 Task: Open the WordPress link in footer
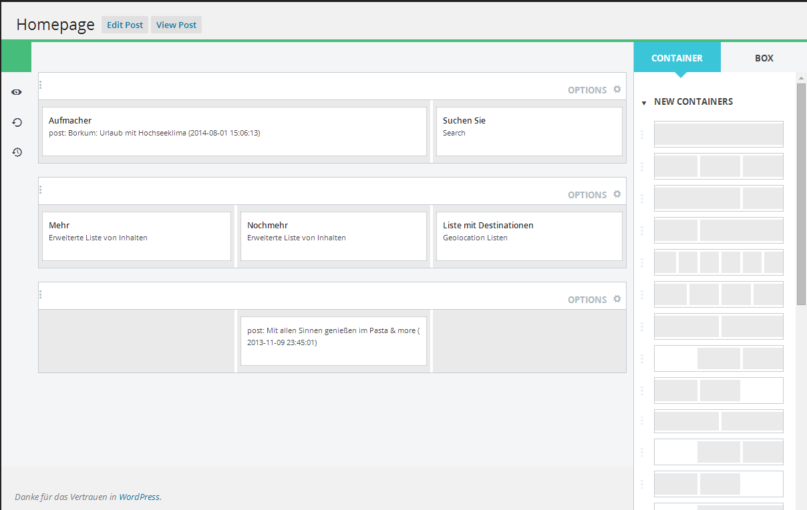(140, 497)
